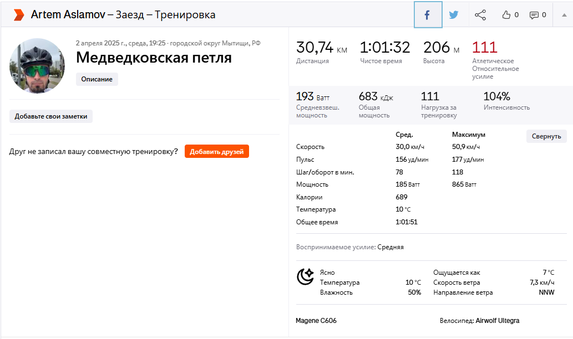Viewport: 573px width, 339px height.
Task: Collapse panel with top-right triangle arrow
Action: click(x=564, y=15)
